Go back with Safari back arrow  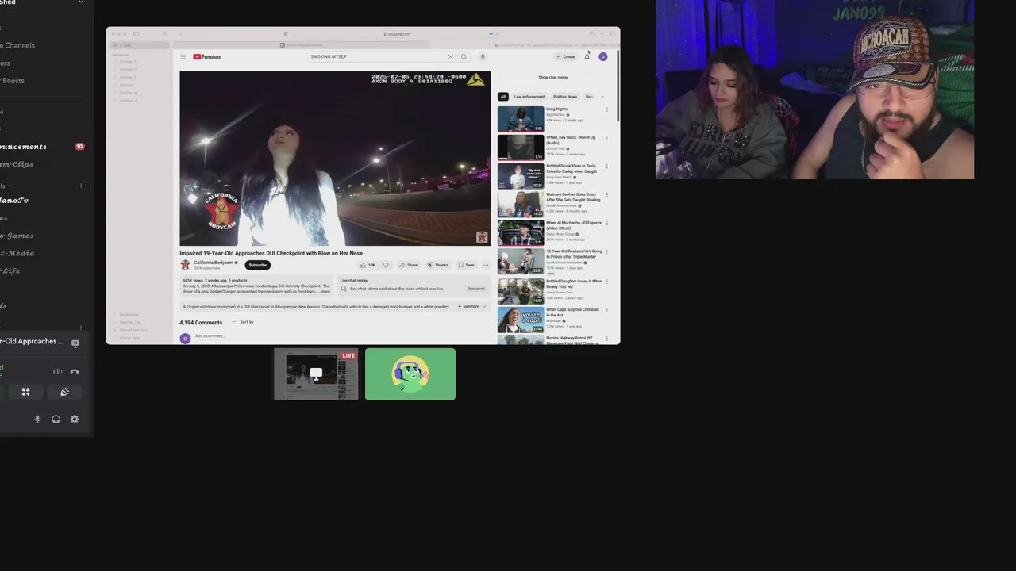180,34
